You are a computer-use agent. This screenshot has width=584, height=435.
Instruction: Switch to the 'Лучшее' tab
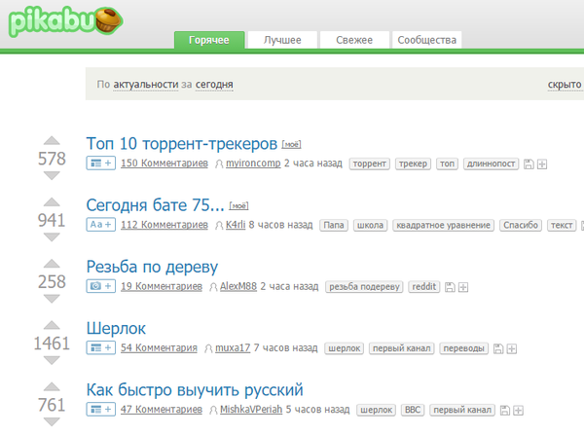pyautogui.click(x=281, y=41)
